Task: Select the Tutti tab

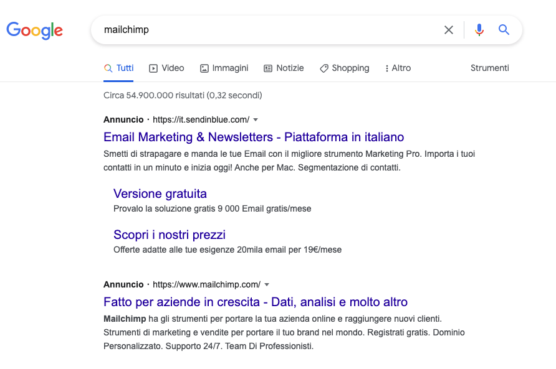Action: (x=119, y=68)
